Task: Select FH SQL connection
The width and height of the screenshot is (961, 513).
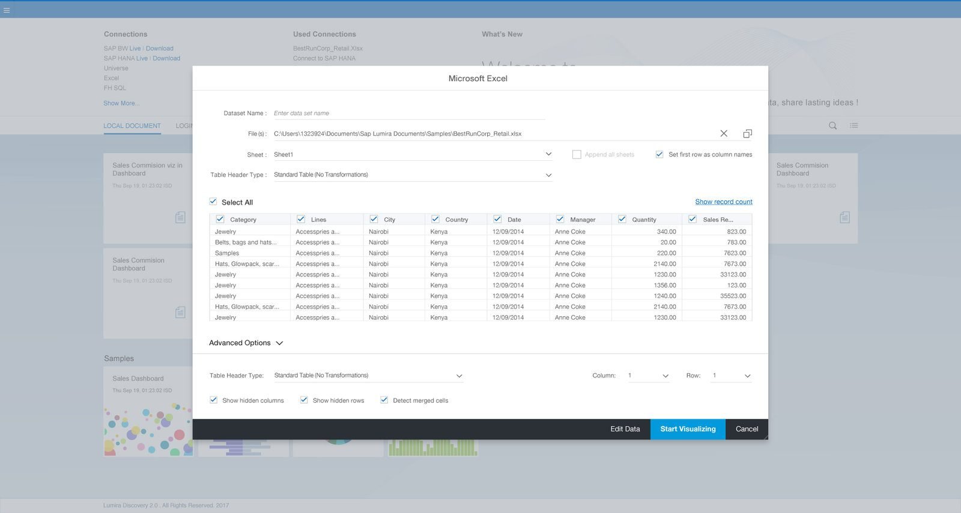Action: click(115, 88)
